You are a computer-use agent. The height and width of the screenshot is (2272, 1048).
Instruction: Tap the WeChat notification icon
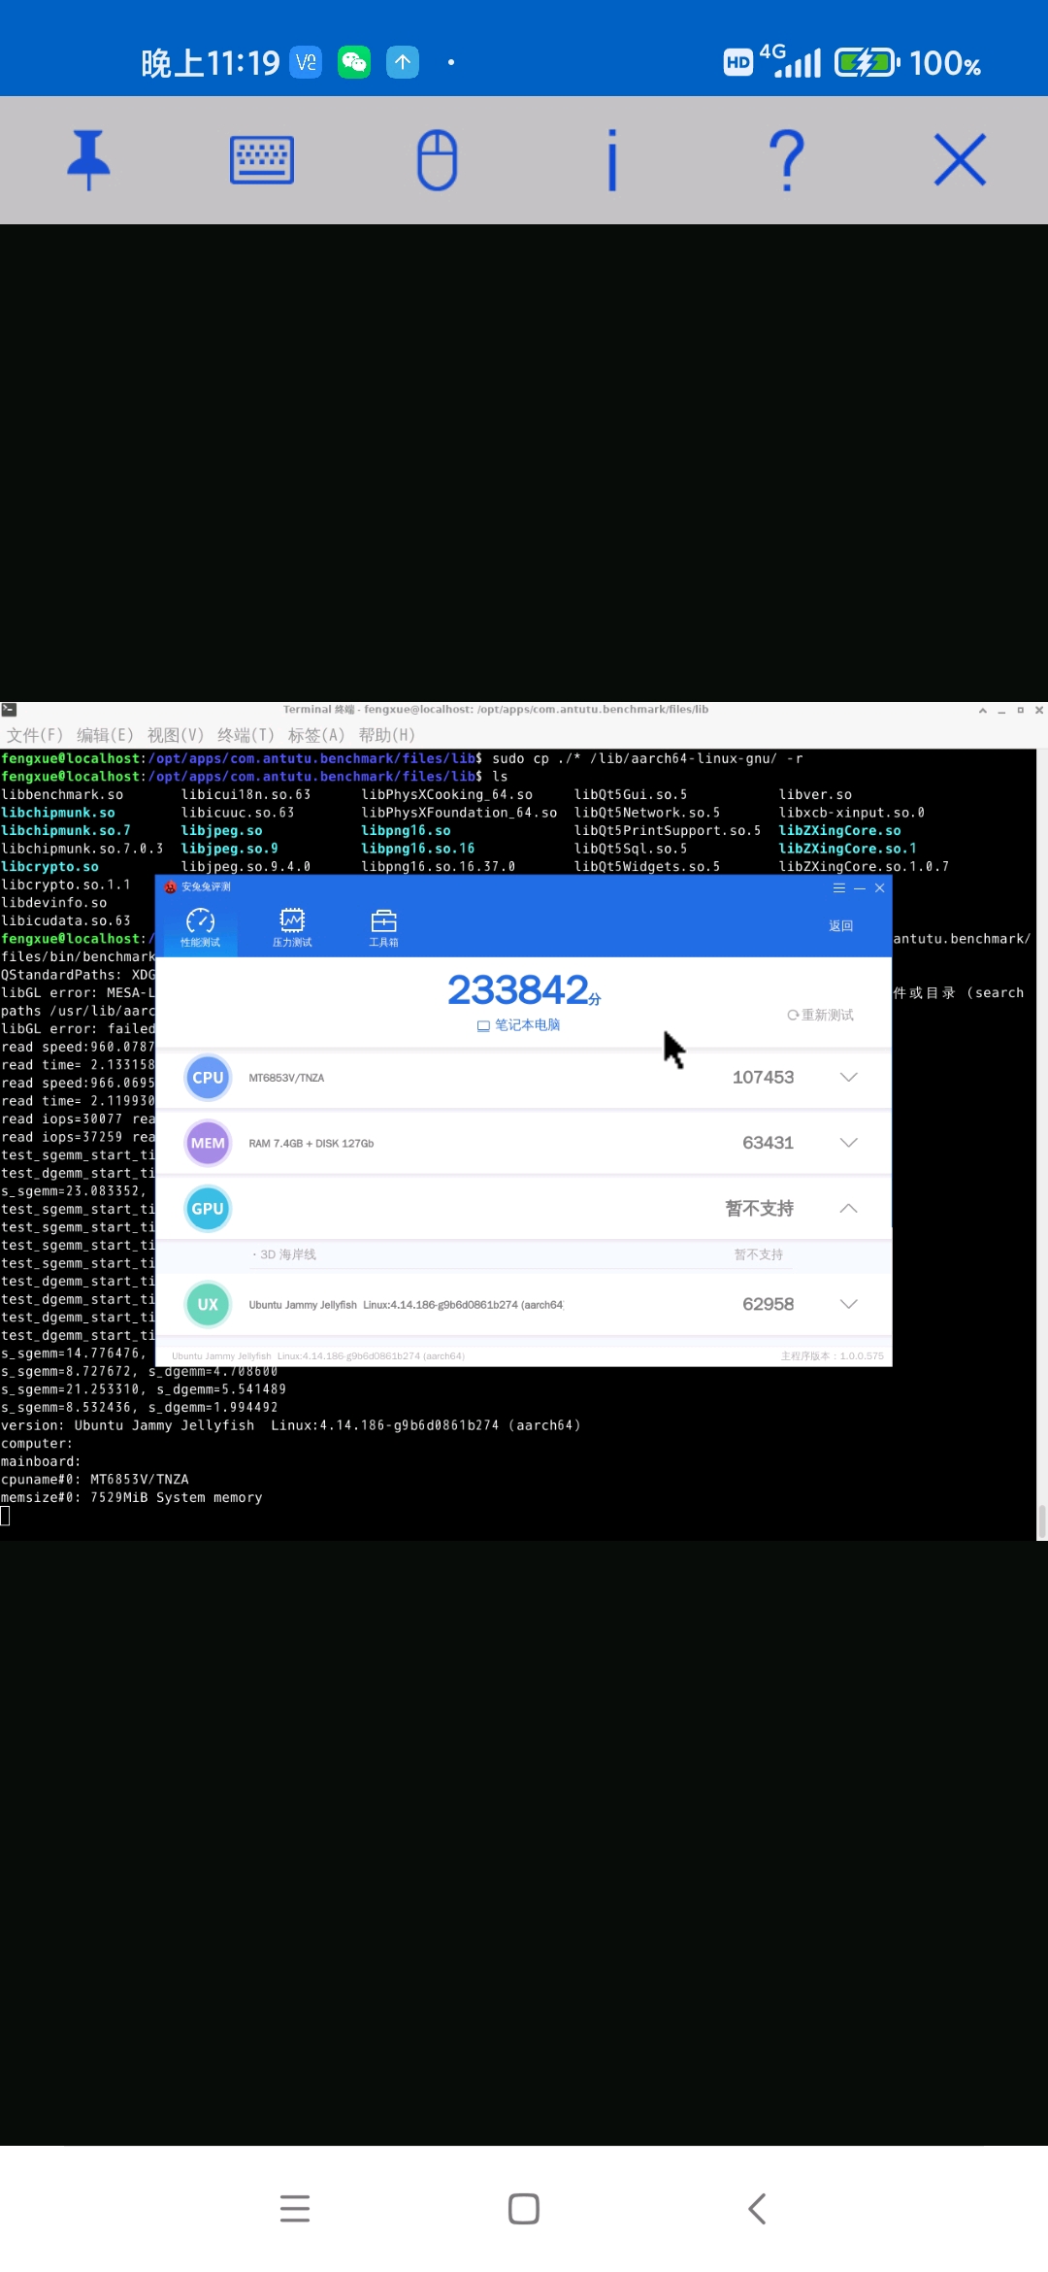(x=353, y=62)
